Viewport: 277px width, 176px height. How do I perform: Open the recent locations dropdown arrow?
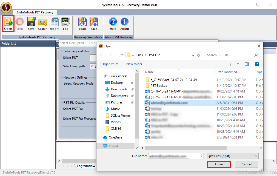coord(116,55)
